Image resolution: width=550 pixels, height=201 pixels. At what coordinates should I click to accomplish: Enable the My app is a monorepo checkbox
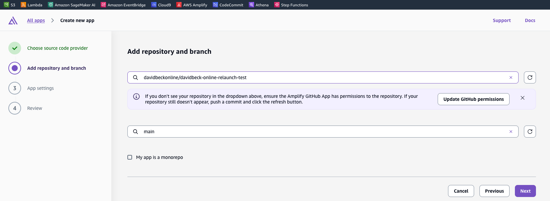pyautogui.click(x=130, y=157)
